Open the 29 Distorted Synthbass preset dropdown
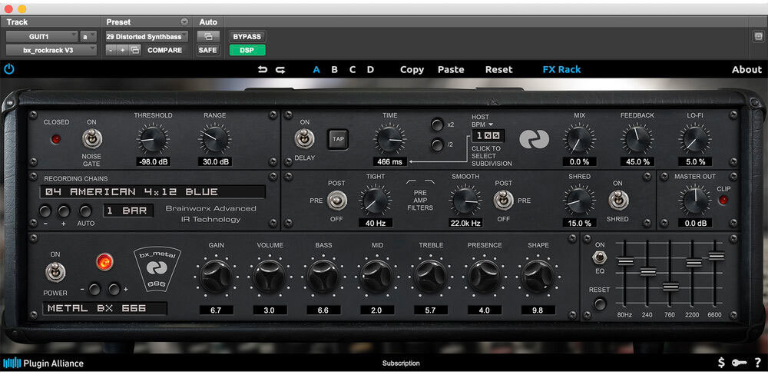 pos(147,36)
